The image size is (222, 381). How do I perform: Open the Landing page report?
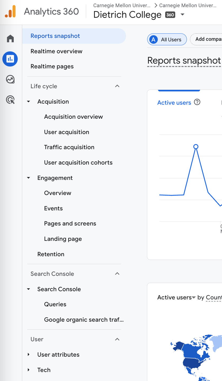pos(63,239)
